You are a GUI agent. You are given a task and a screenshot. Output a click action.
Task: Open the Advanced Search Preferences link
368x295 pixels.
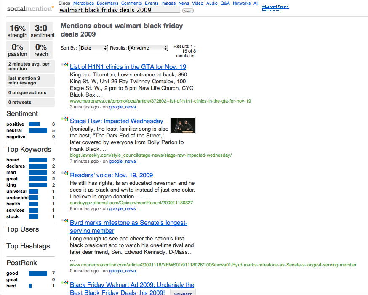coord(275,8)
